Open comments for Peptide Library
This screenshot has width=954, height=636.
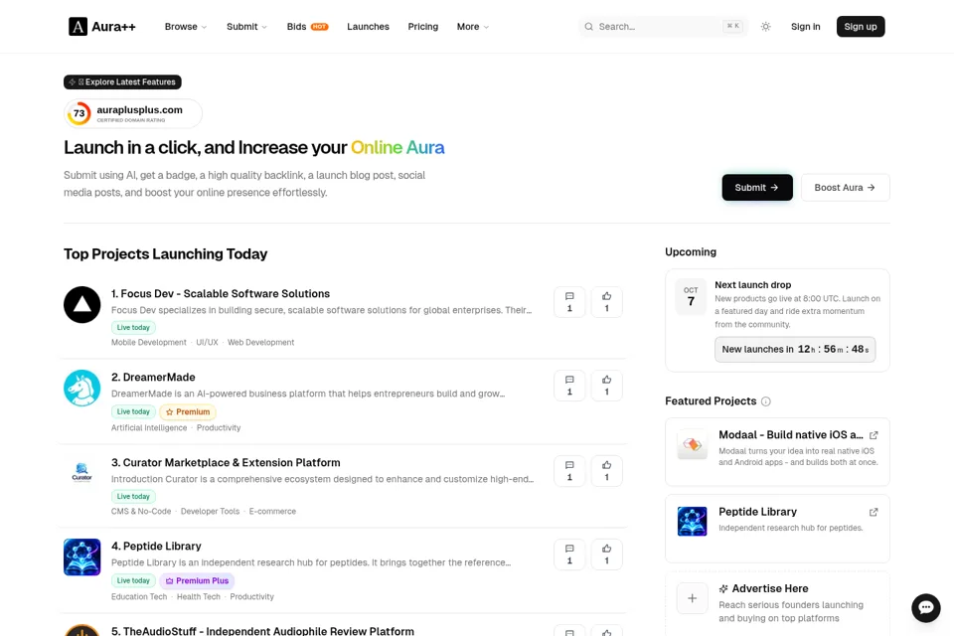(569, 554)
